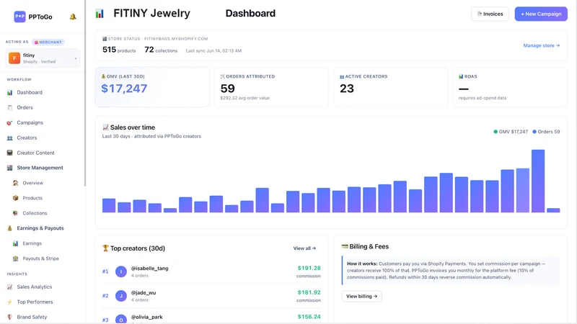
Task: Click the header bar chart icon
Action: click(100, 14)
